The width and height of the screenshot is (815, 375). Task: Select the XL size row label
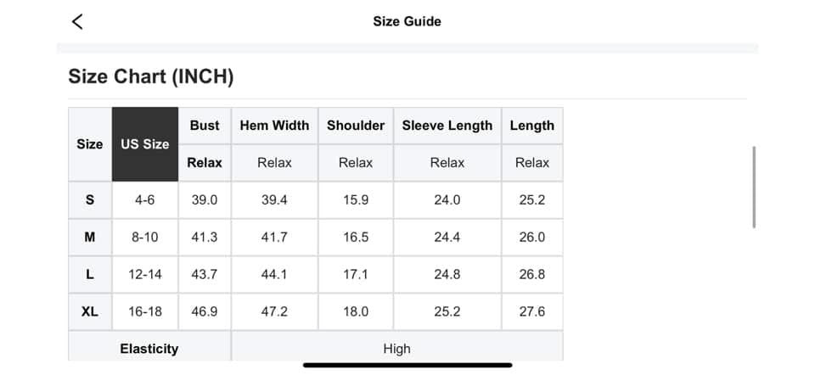point(90,311)
